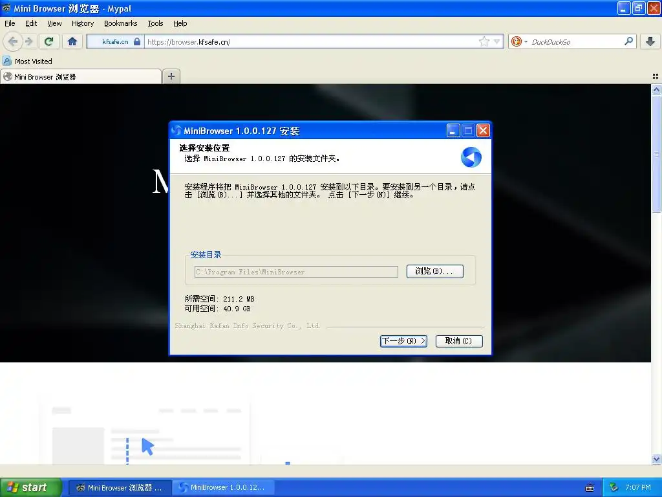Click the 可用空间: 40.9 GB text
Image resolution: width=662 pixels, height=497 pixels.
coord(217,309)
